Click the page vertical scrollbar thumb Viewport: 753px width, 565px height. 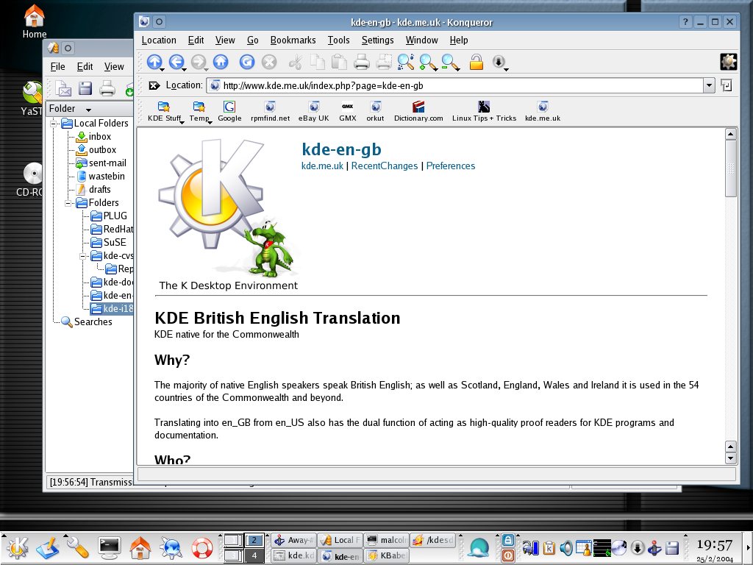(x=730, y=168)
